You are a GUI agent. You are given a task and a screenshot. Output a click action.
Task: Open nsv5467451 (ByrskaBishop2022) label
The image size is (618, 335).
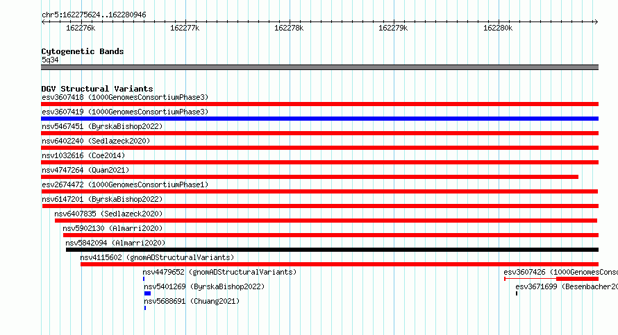pos(102,126)
